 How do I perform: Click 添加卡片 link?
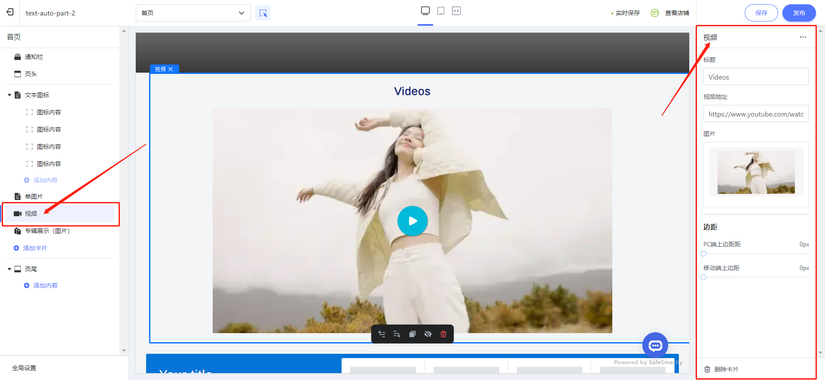[31, 248]
